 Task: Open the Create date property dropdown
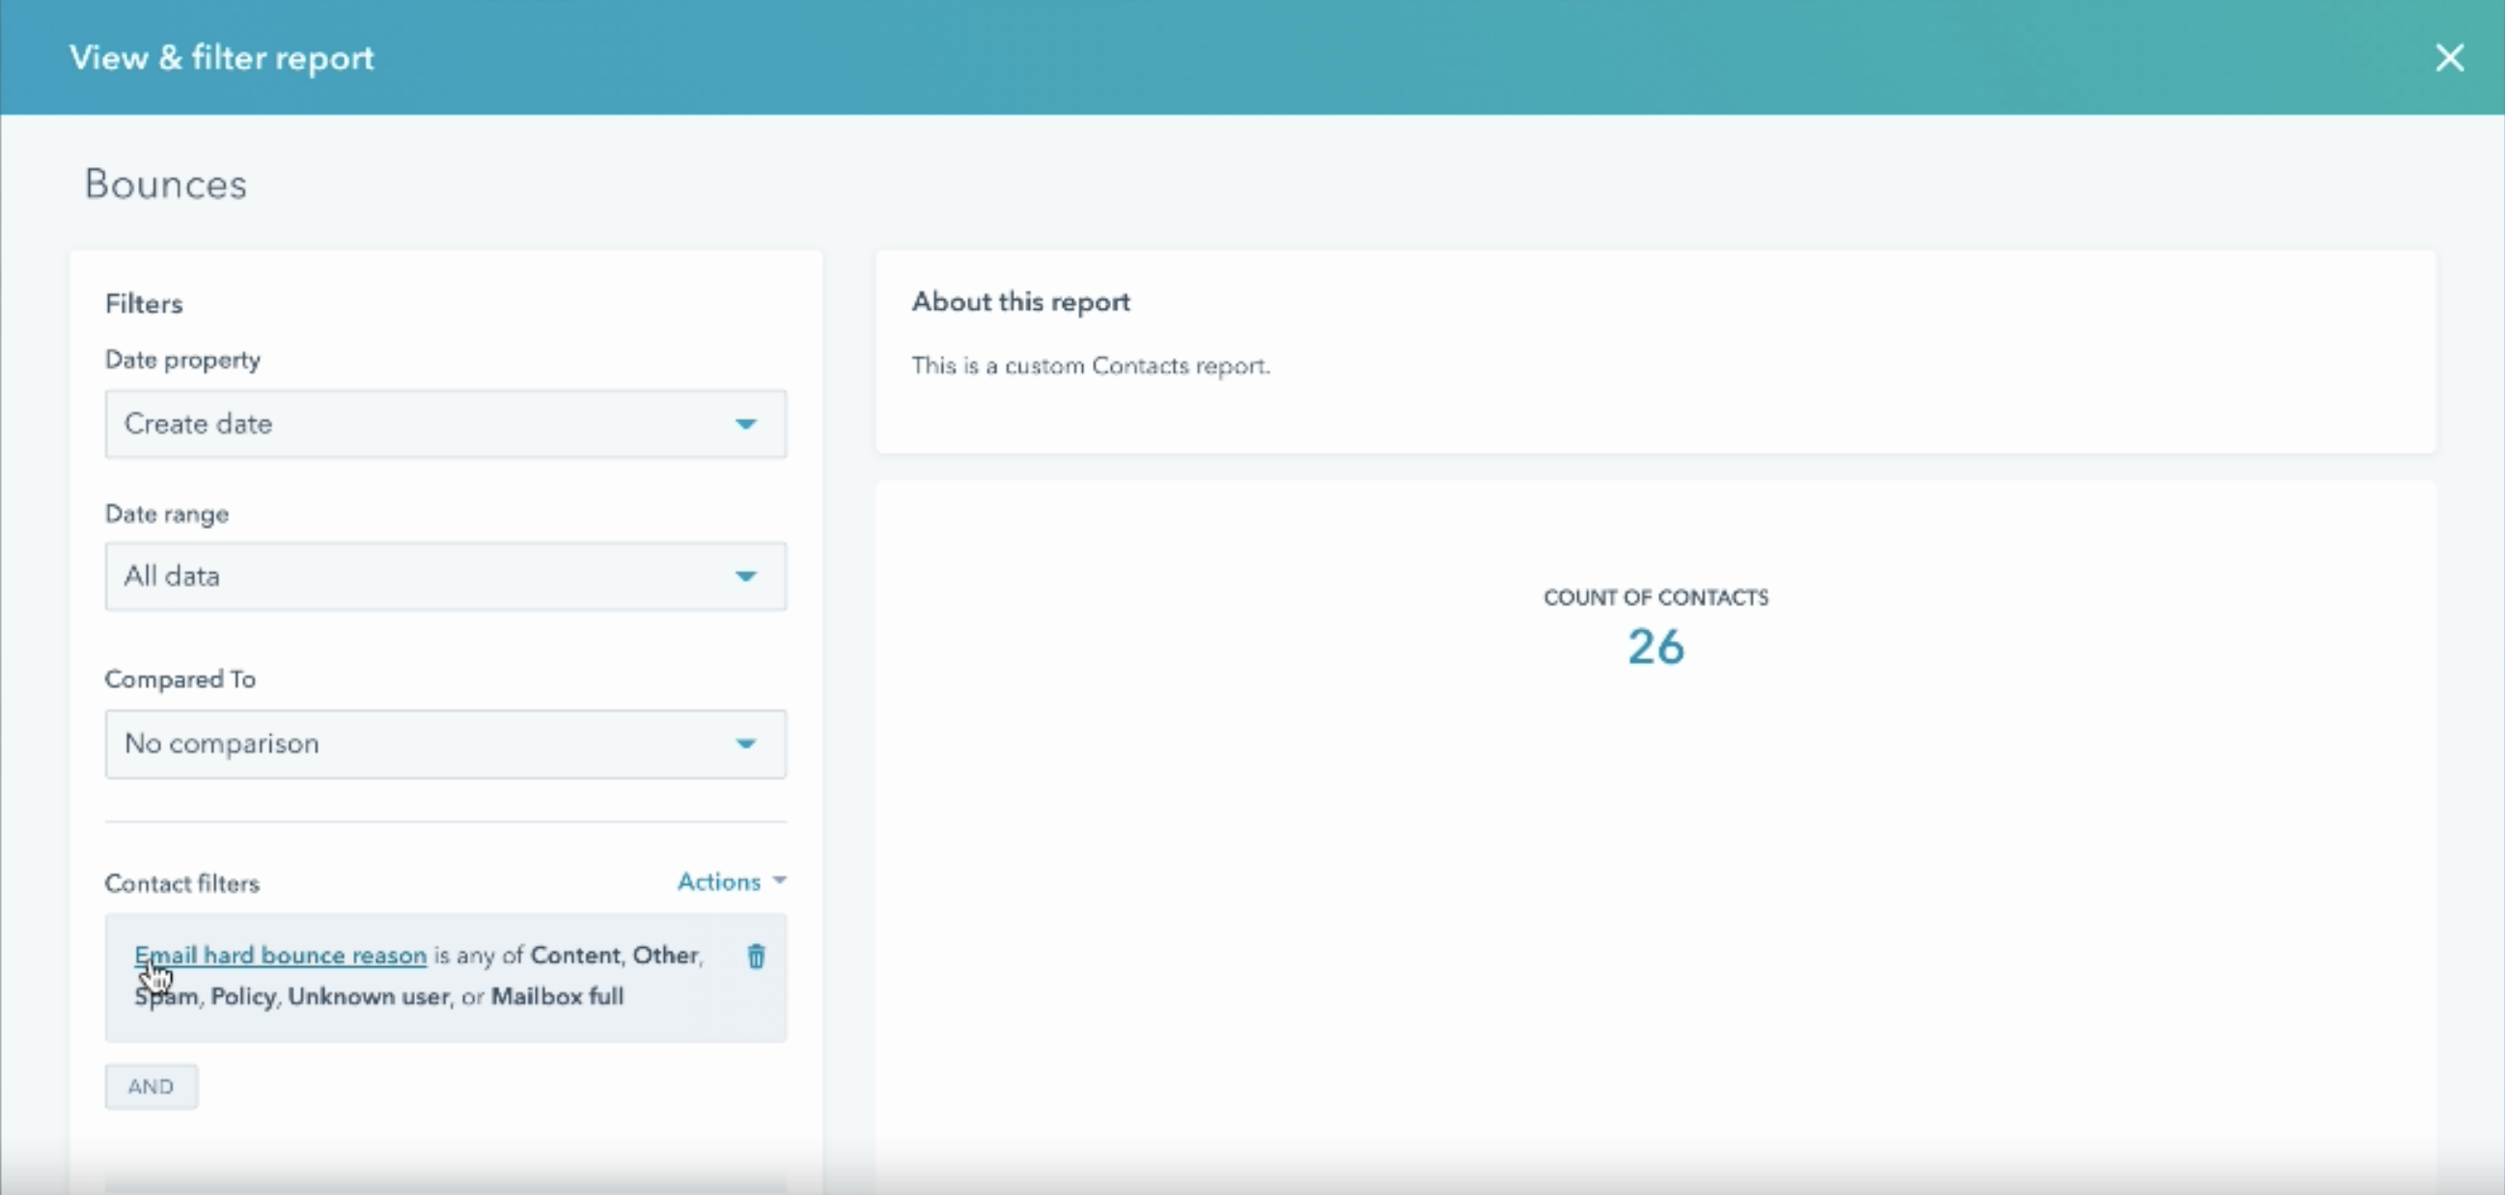[444, 424]
